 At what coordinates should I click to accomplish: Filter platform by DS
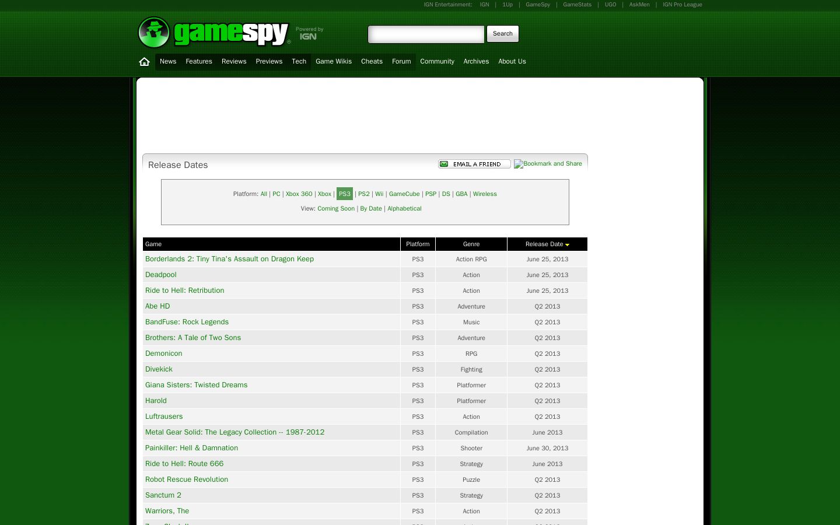(x=446, y=194)
